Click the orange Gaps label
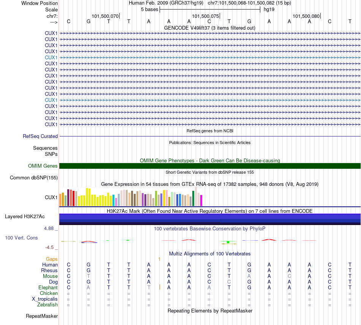 pyautogui.click(x=52, y=259)
